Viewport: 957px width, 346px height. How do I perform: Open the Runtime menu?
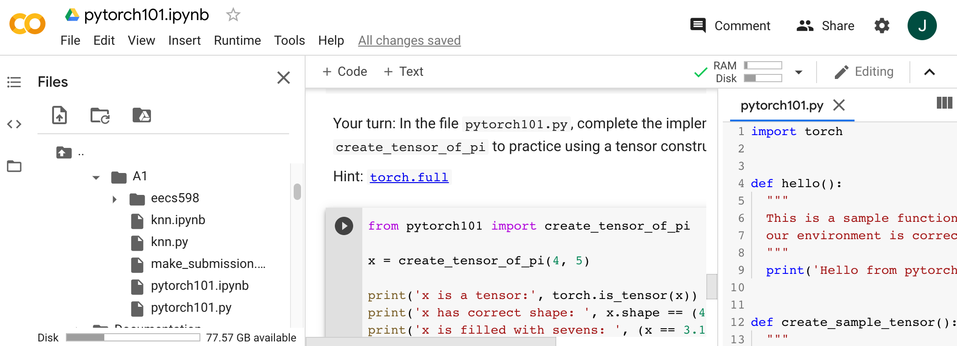pos(237,41)
